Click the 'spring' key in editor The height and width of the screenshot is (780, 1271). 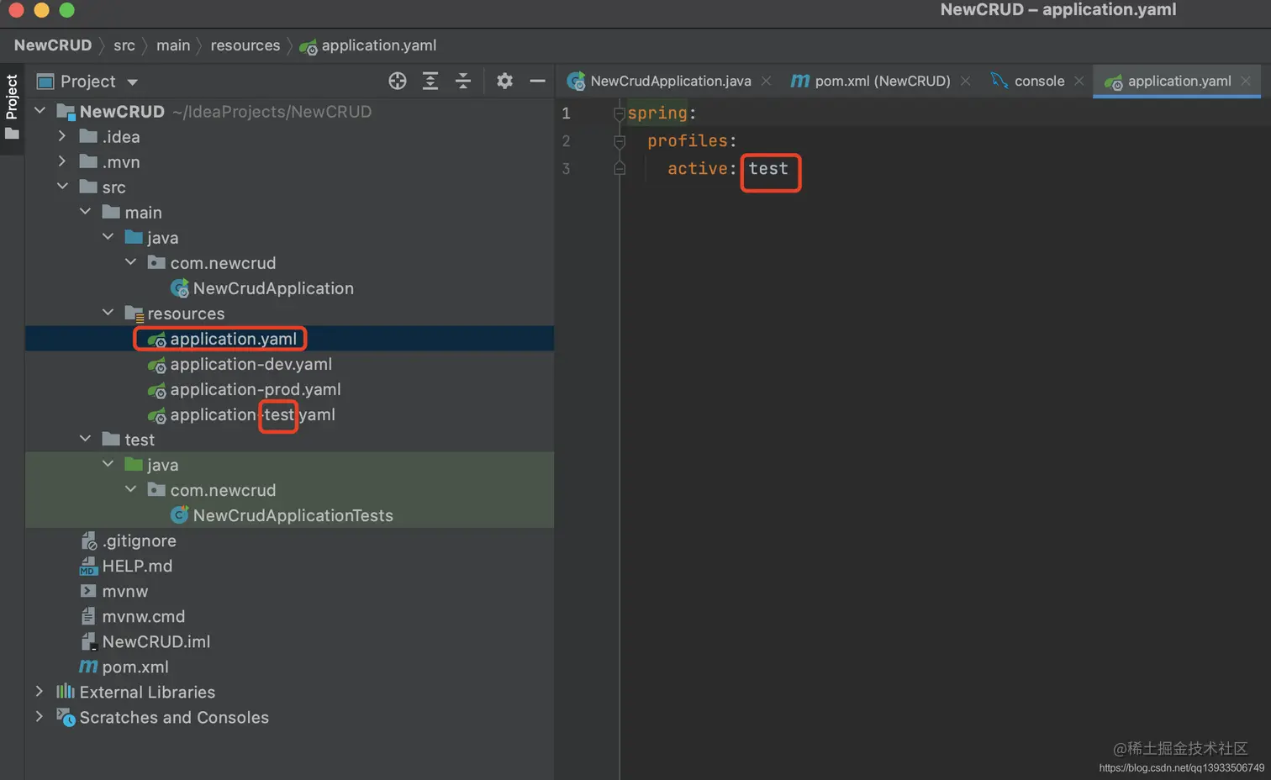click(657, 113)
